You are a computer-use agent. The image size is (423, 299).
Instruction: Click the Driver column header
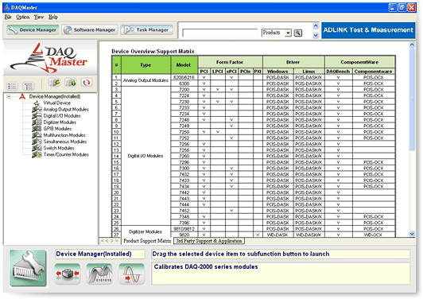(293, 62)
